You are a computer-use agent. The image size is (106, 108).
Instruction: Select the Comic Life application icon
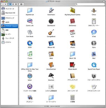pyautogui.click(x=30, y=21)
